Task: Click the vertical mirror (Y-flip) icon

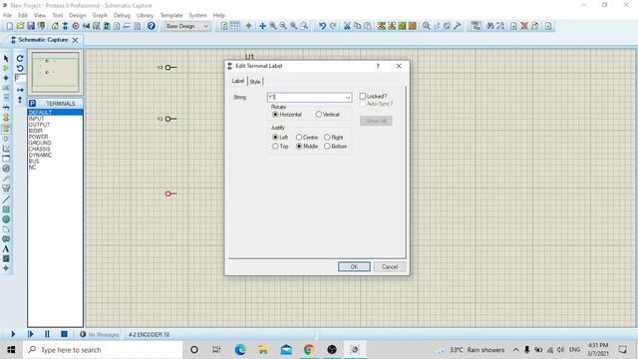Action: click(20, 100)
